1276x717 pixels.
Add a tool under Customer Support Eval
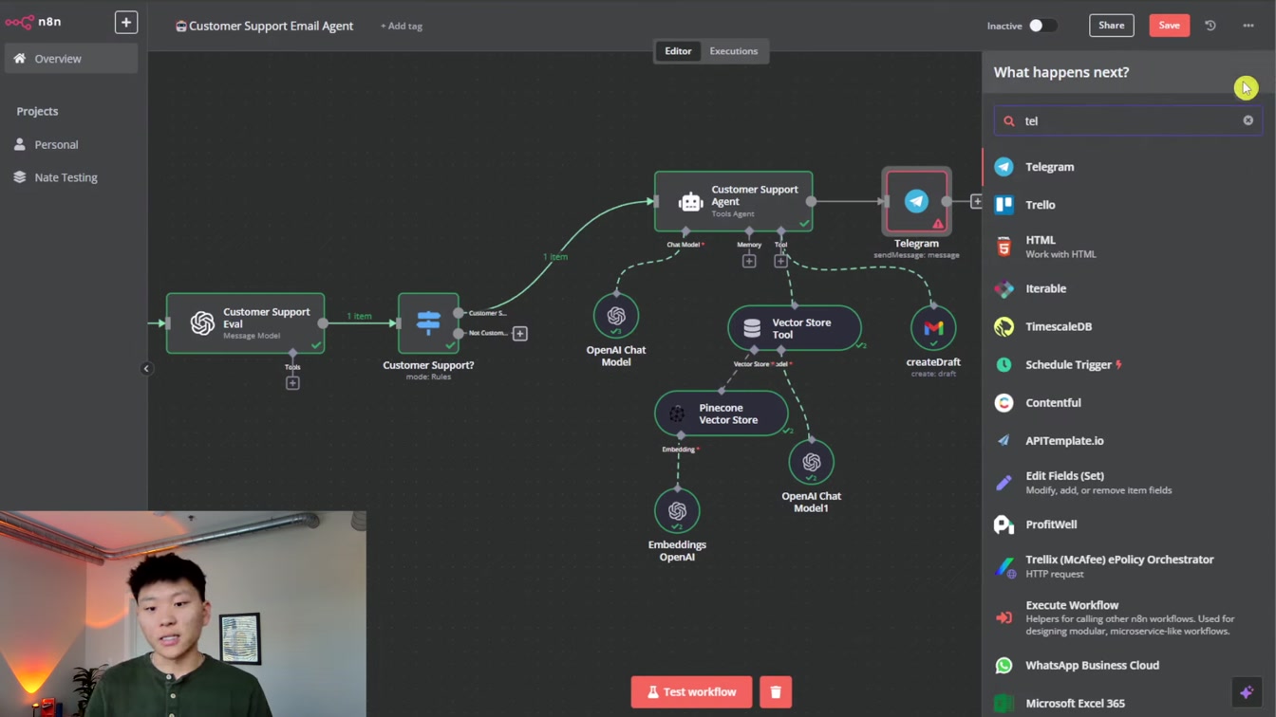click(x=292, y=383)
